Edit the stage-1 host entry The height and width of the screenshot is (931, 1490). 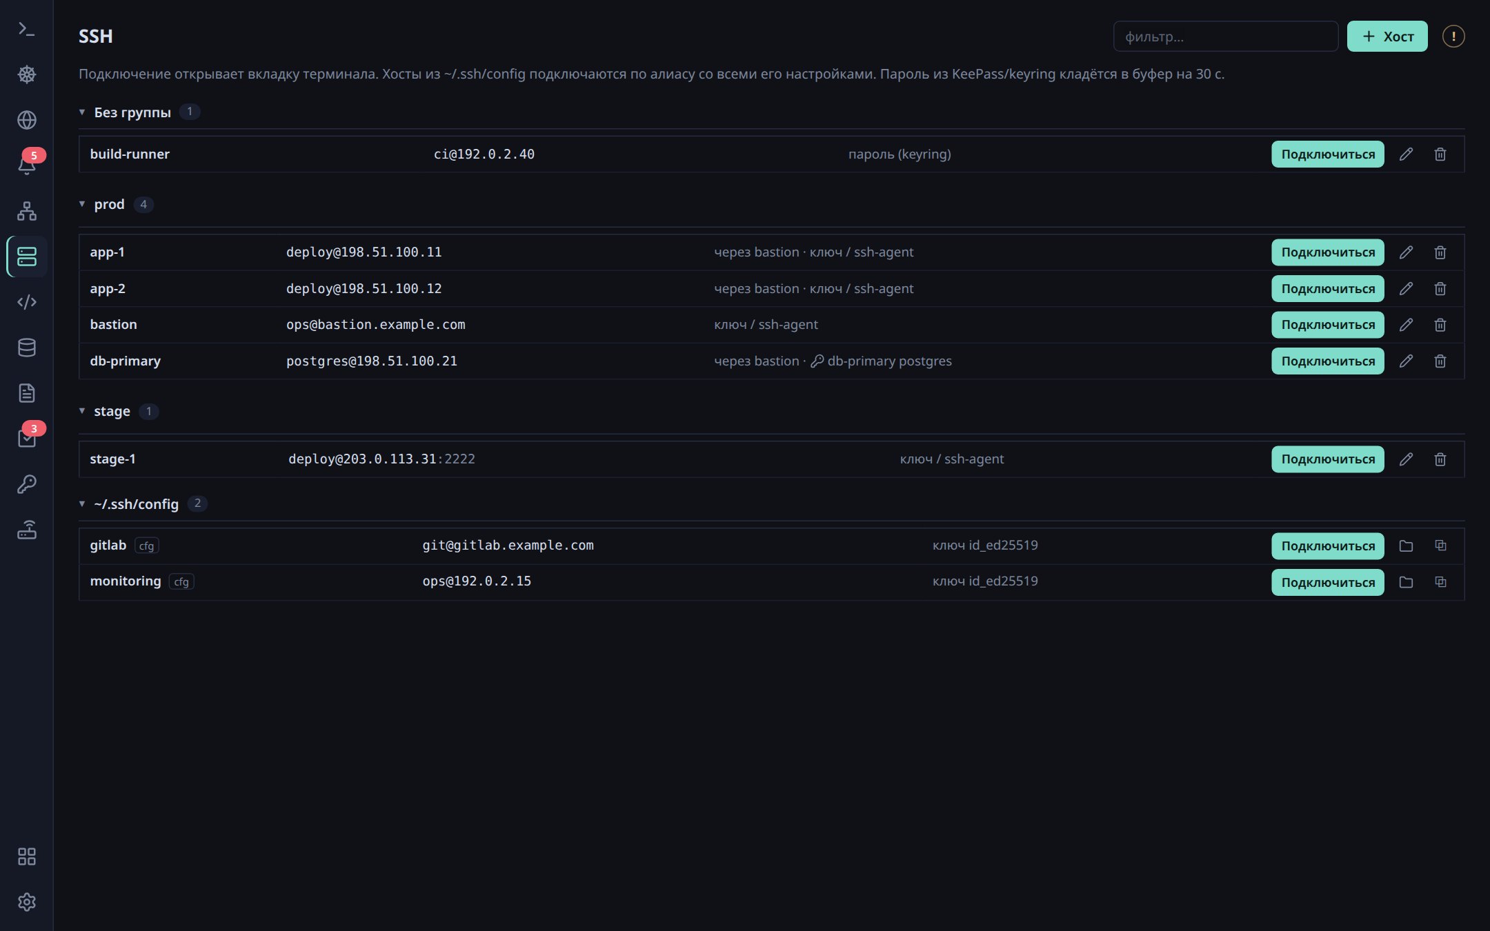click(x=1406, y=459)
